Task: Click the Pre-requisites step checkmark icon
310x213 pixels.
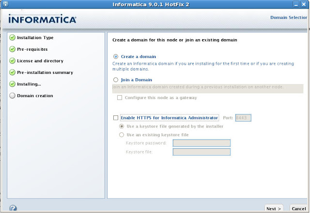Action: point(12,49)
